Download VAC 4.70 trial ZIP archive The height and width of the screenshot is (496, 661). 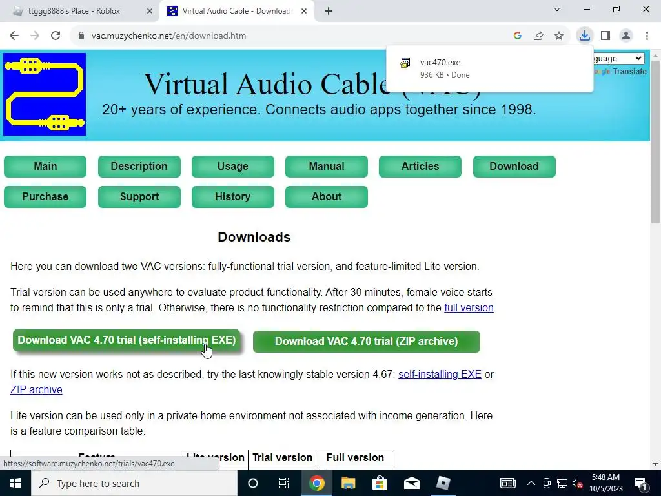pos(367,341)
